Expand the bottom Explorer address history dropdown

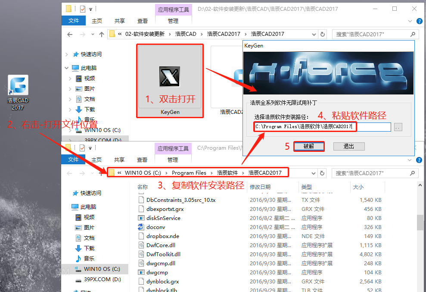(314, 173)
